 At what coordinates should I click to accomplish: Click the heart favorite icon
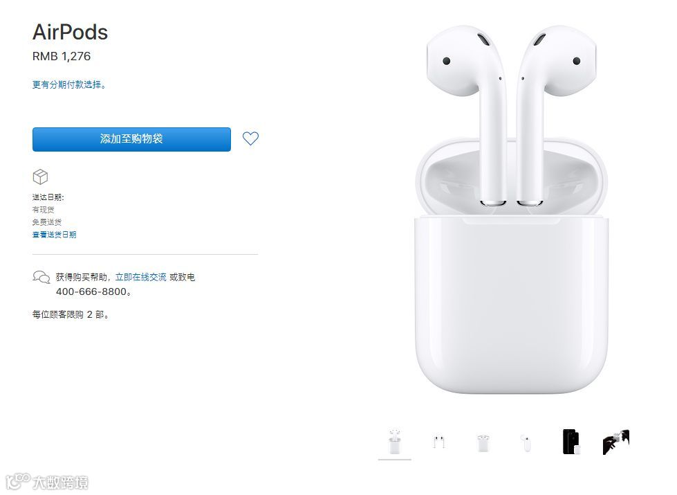[250, 138]
